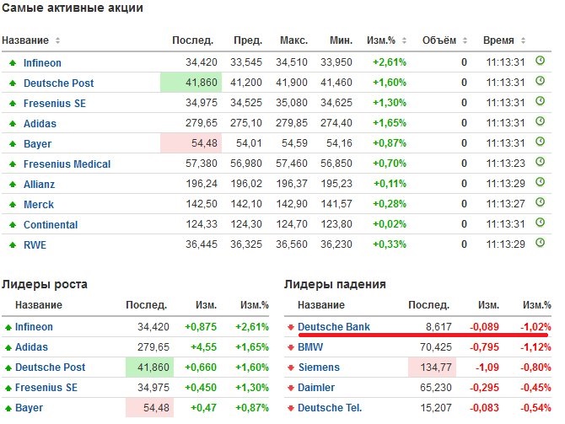This screenshot has width=565, height=424.
Task: Open Deutsche Bank under Лидеры падения
Action: point(334,327)
